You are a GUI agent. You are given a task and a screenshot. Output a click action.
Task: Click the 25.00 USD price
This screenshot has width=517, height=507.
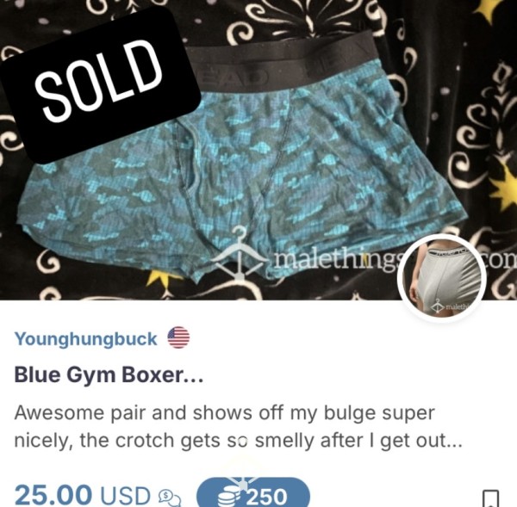[x=83, y=496]
